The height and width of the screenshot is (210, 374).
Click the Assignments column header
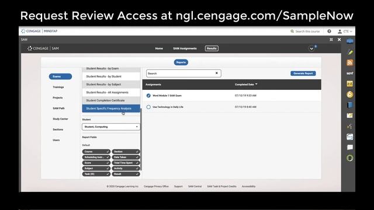point(153,85)
